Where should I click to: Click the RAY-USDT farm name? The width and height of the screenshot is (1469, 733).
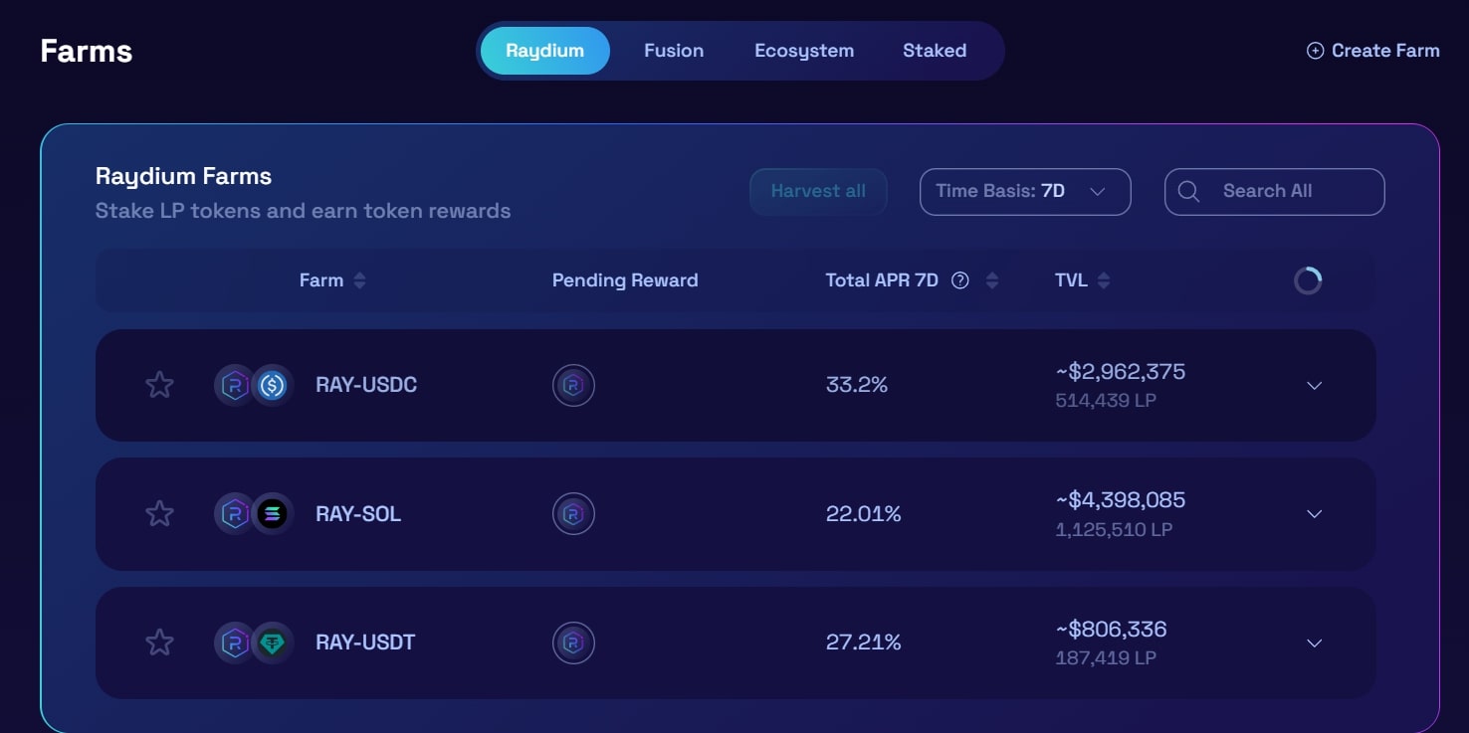pyautogui.click(x=365, y=642)
